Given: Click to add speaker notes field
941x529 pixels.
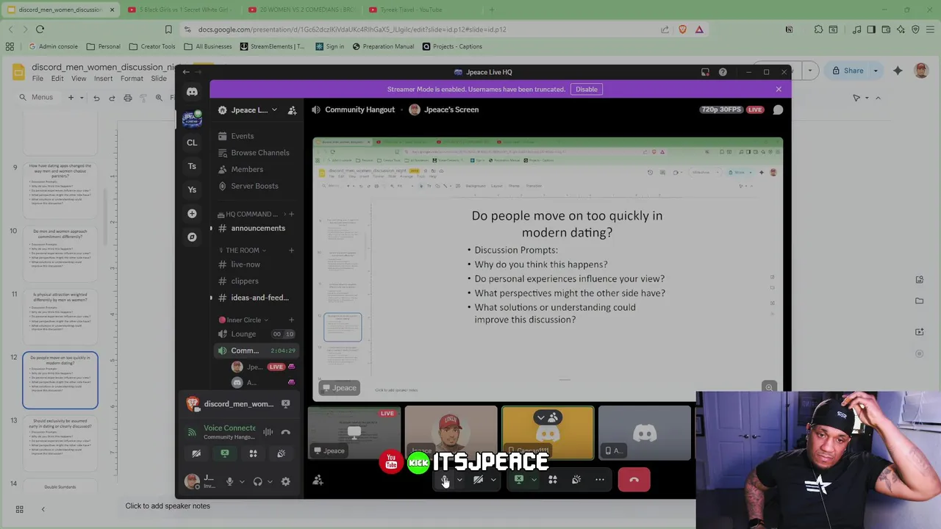Looking at the screenshot, I should click(x=168, y=505).
